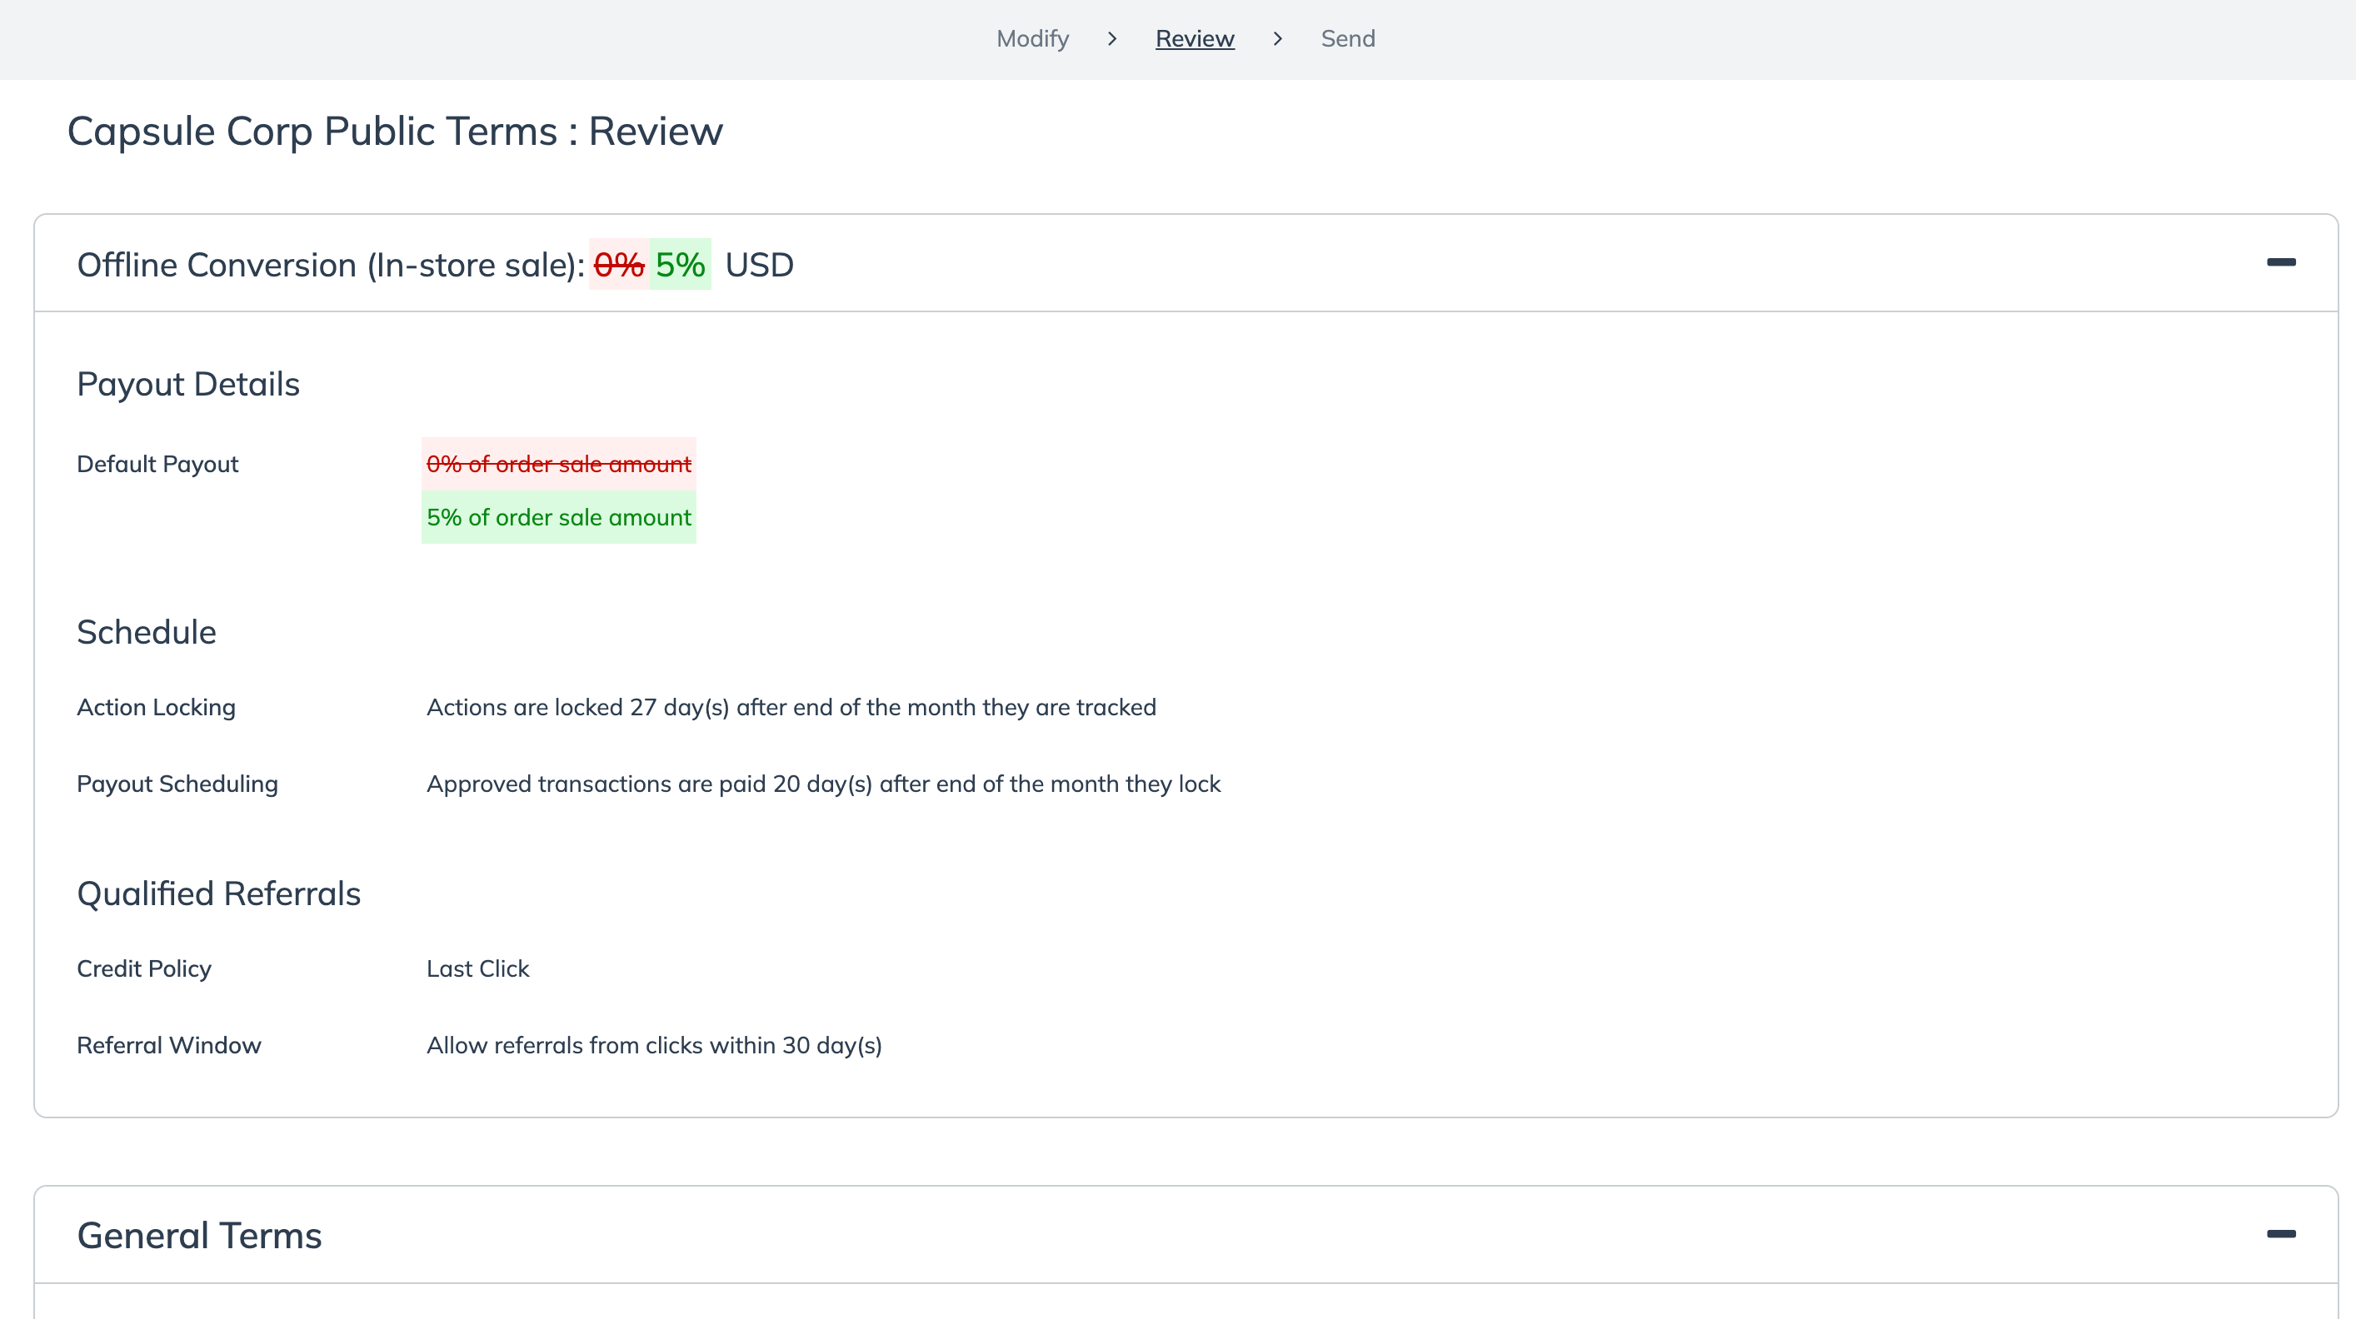
Task: Click the struck-through 0% header value
Action: tap(618, 265)
